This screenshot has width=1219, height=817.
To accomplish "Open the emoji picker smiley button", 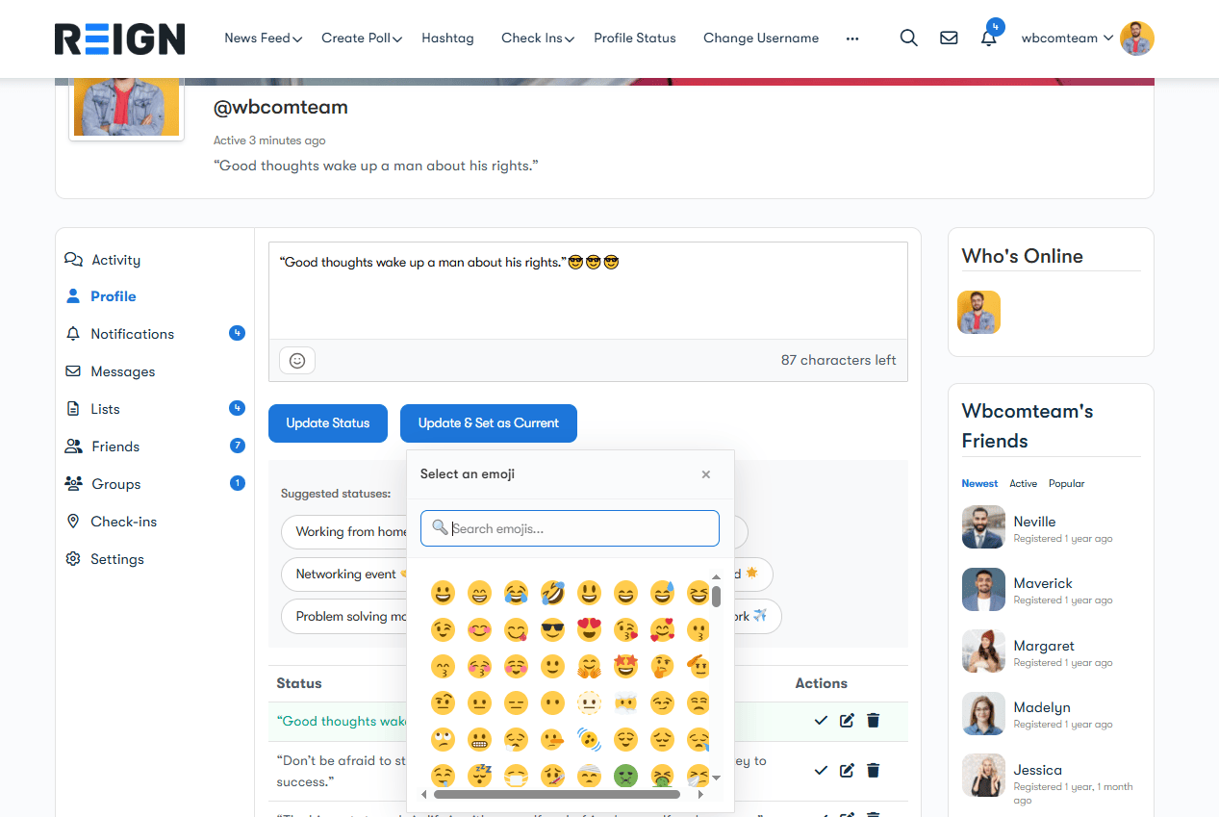I will coord(297,360).
